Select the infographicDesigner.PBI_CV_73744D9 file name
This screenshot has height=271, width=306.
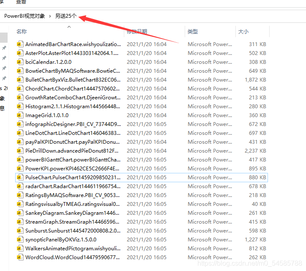click(x=73, y=124)
